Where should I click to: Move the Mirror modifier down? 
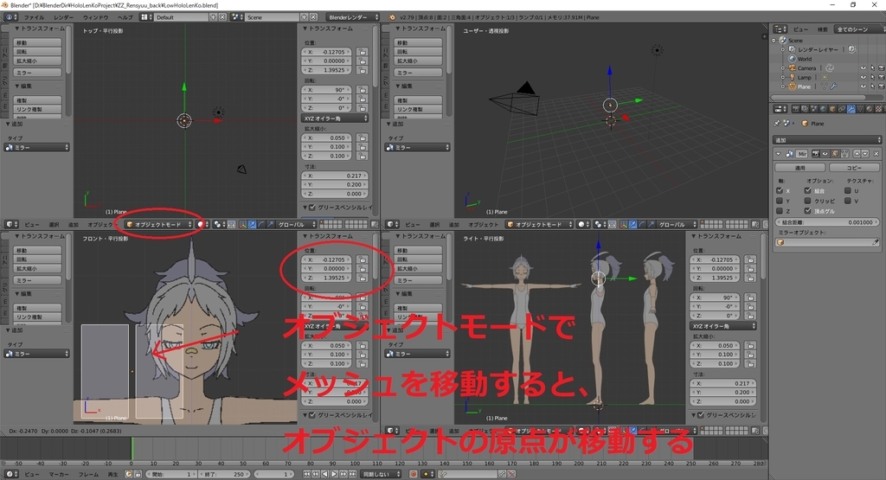pos(865,154)
